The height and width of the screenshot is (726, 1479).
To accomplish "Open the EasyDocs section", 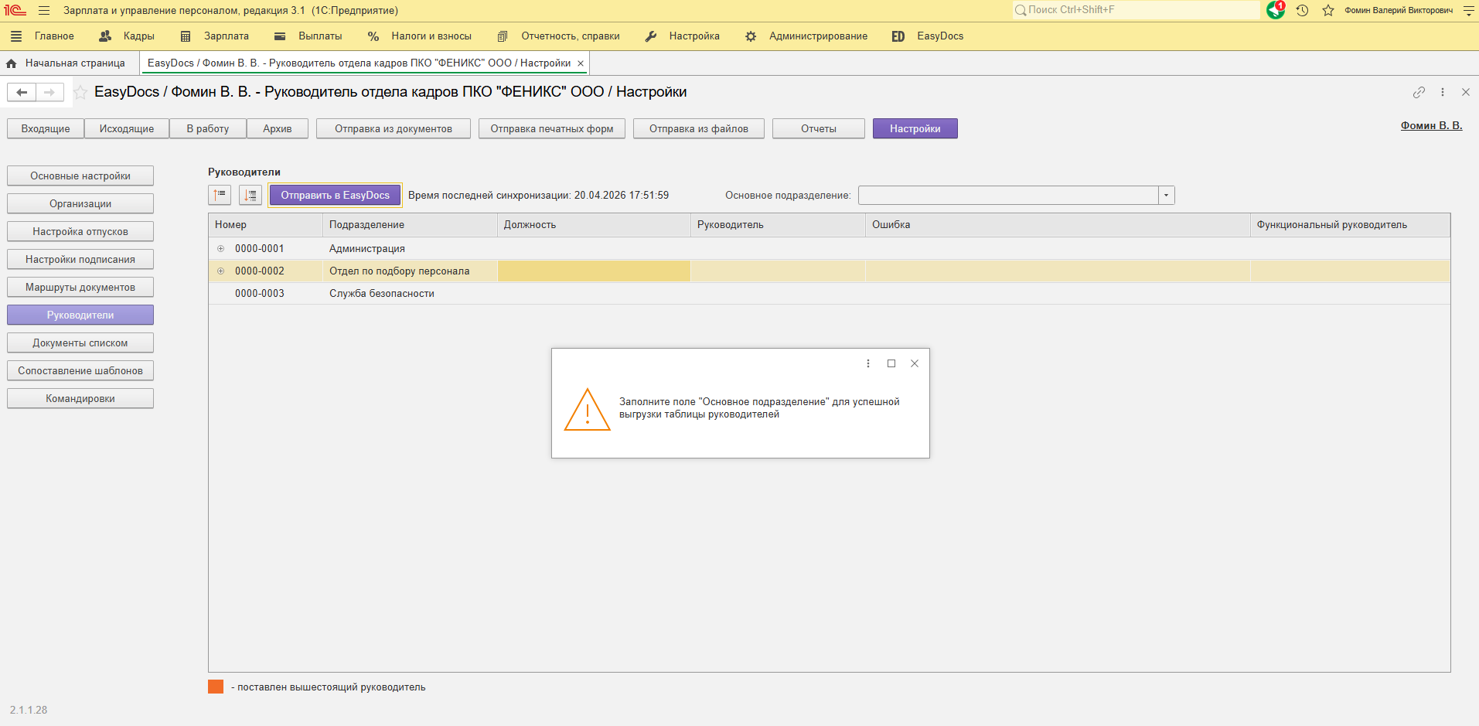I will [x=940, y=36].
